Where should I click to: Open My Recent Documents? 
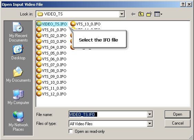tap(18, 32)
